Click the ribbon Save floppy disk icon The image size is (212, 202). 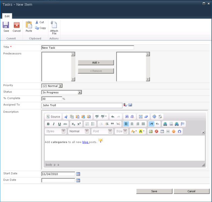point(6,25)
